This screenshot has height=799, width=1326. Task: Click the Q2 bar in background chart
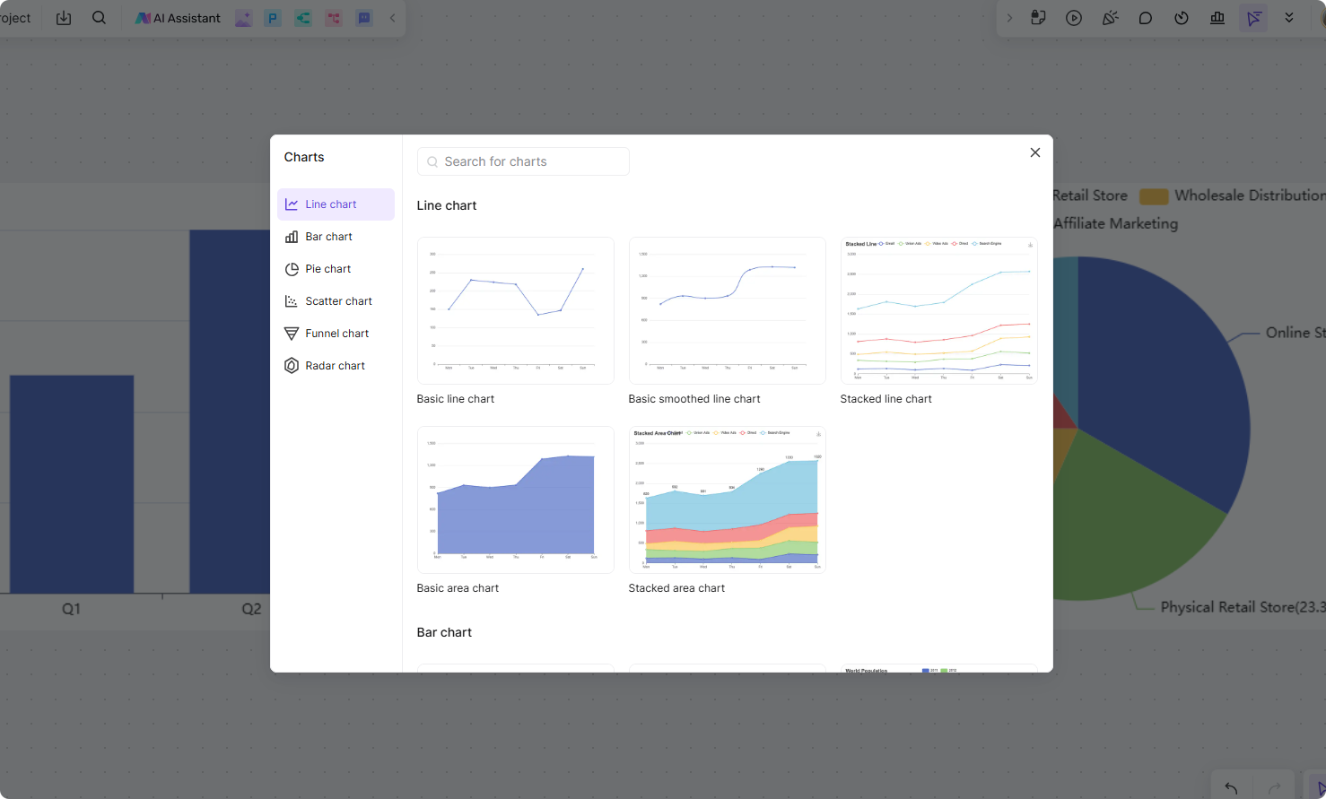[230, 412]
